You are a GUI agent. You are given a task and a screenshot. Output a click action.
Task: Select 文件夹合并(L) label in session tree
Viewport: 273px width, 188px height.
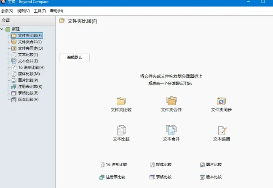[30, 42]
